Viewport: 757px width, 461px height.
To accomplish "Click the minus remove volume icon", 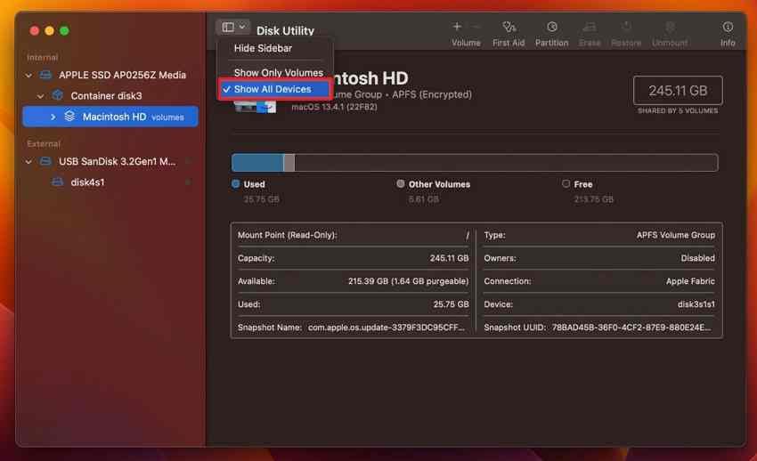I will (x=476, y=27).
